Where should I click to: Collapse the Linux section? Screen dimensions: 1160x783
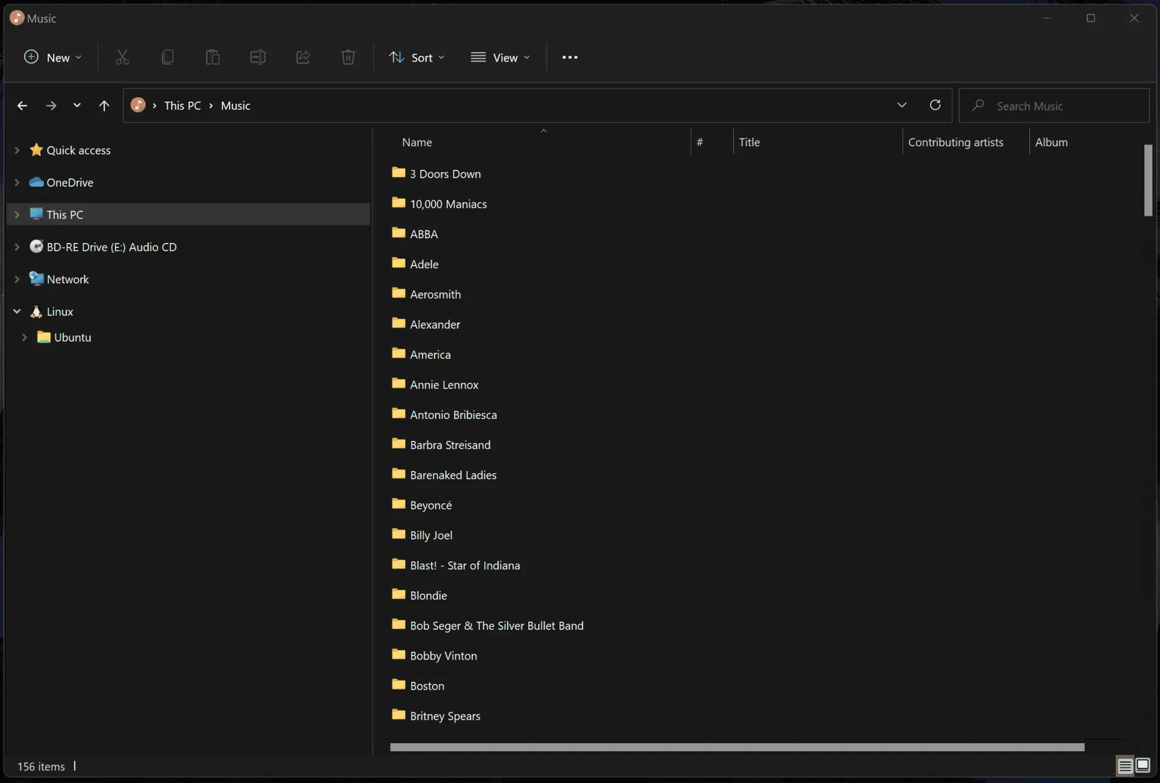[x=17, y=311]
